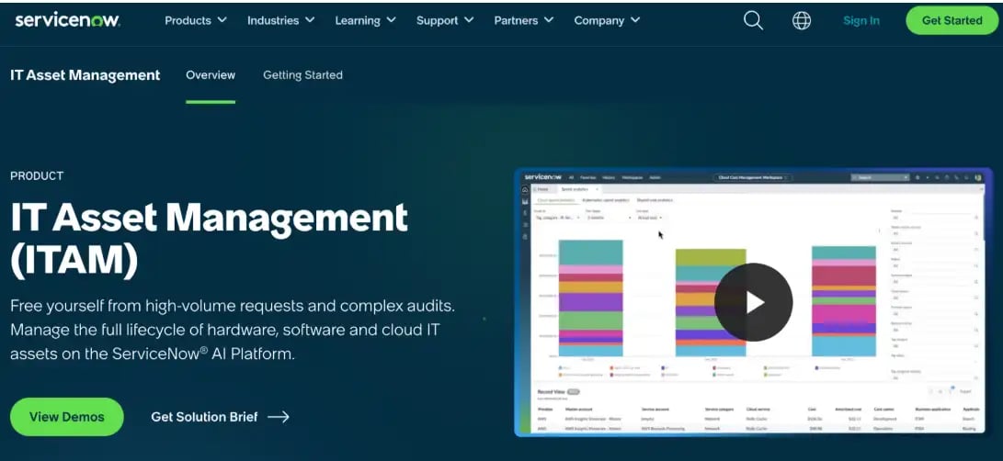The height and width of the screenshot is (461, 1003).
Task: Click the Cloud Cost Management dashboard video thumbnail
Action: 753,302
